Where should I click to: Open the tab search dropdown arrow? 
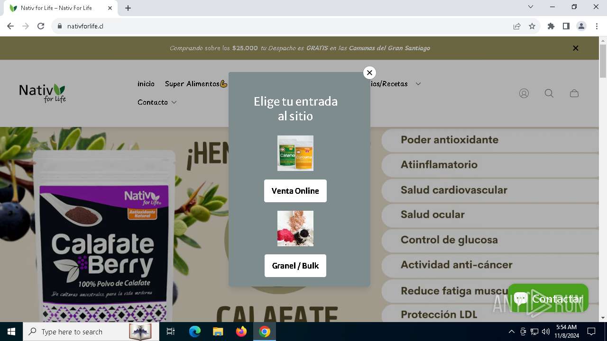pos(531,7)
